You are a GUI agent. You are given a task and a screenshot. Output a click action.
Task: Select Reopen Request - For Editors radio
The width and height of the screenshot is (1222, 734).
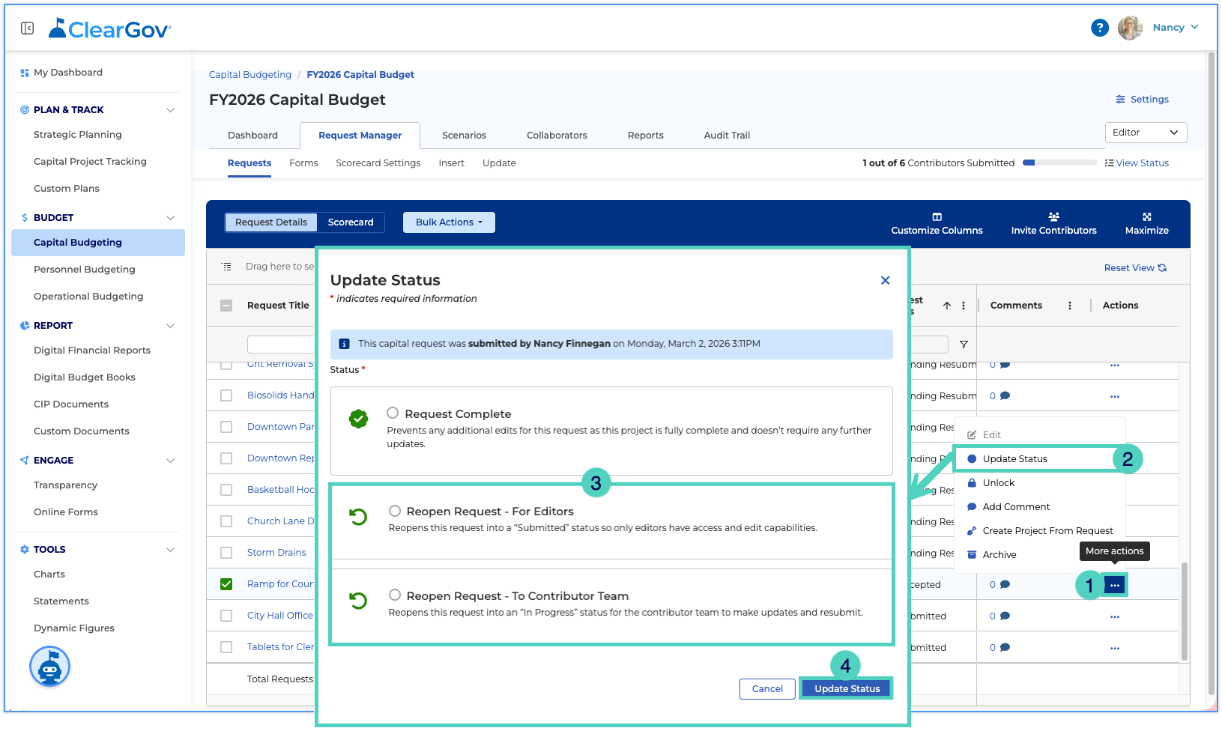coord(395,511)
